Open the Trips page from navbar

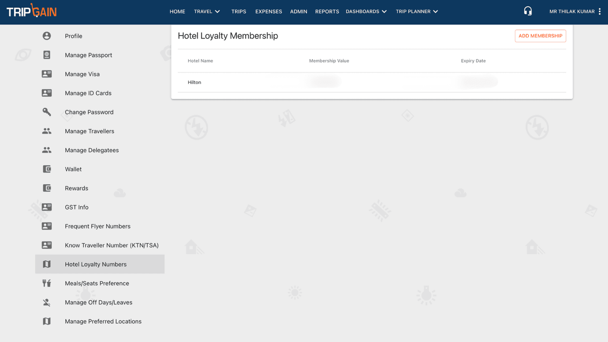[239, 11]
